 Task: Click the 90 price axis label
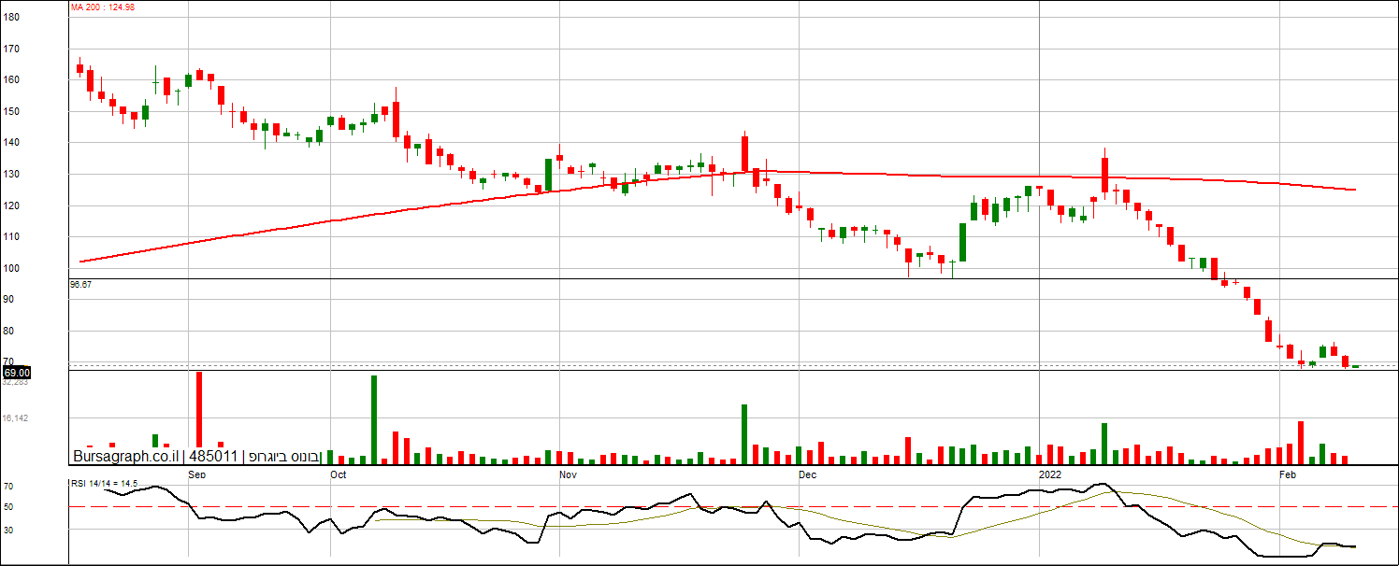coord(8,300)
